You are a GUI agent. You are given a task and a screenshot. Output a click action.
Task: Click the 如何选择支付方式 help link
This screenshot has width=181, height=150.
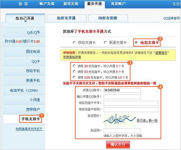pos(29,129)
